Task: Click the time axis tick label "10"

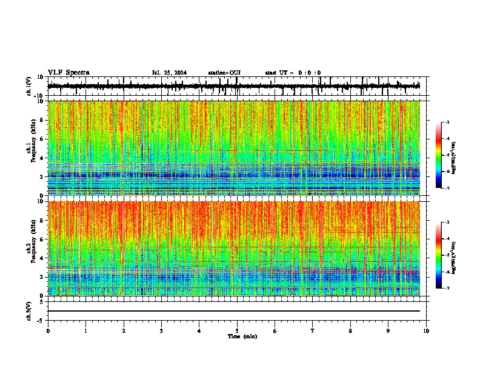Action: tap(426, 331)
